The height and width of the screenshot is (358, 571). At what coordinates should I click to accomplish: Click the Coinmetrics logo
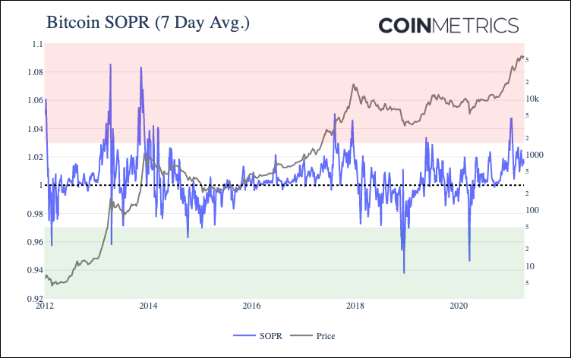449,26
